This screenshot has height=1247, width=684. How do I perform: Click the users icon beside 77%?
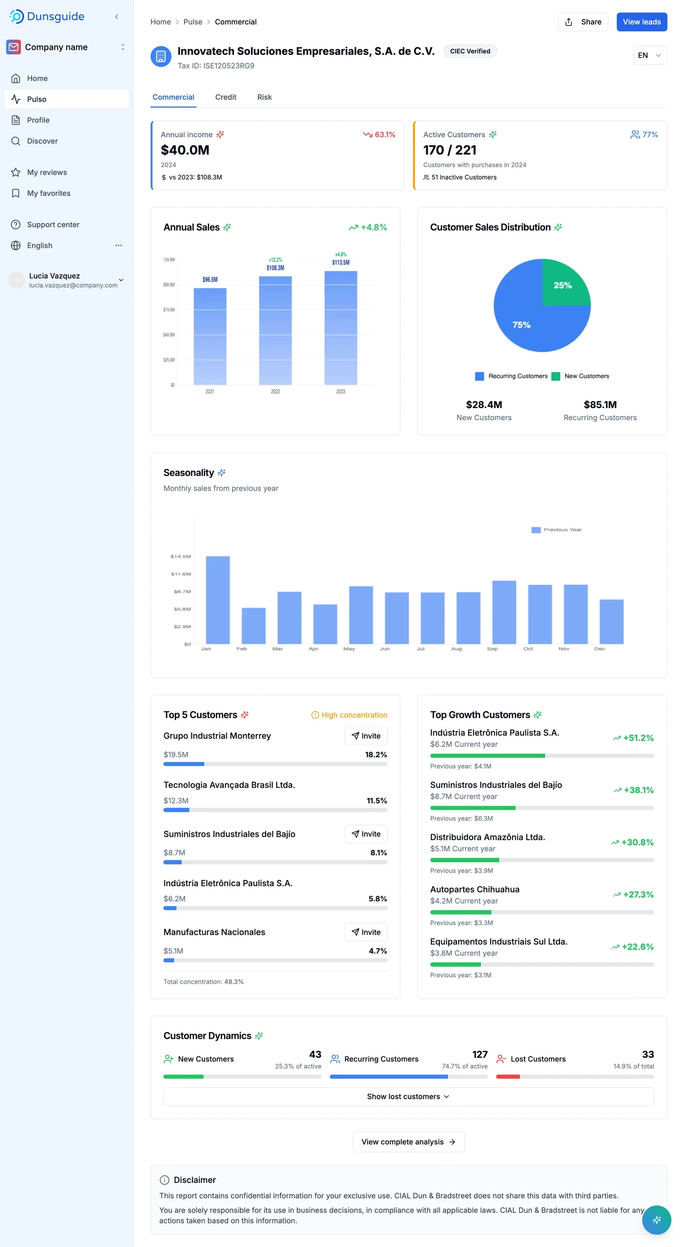click(x=635, y=135)
